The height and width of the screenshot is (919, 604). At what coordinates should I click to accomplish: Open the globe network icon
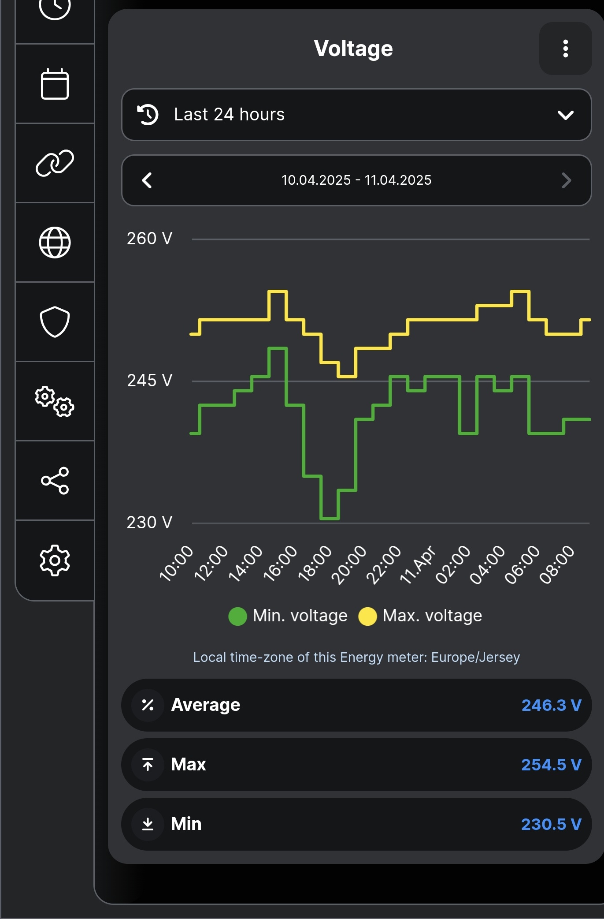click(55, 243)
